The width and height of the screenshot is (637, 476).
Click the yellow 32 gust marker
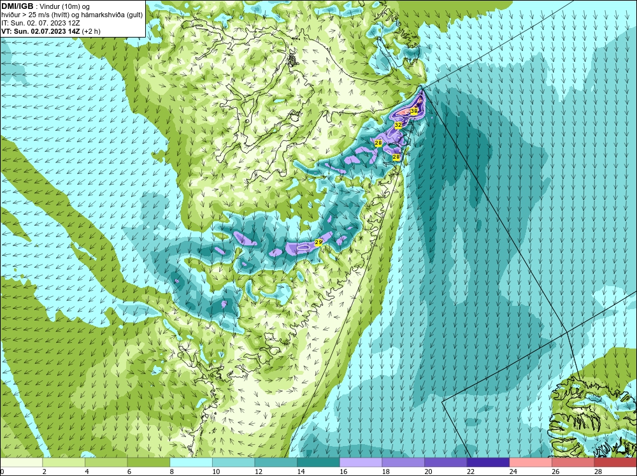coord(398,125)
